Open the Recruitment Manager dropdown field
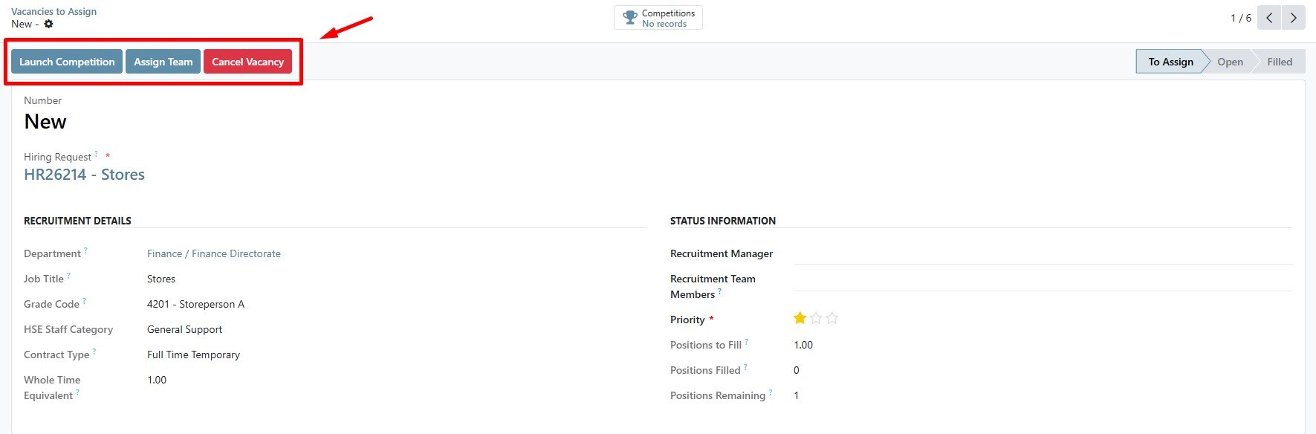Screen dimensions: 1316x434 tap(1042, 254)
